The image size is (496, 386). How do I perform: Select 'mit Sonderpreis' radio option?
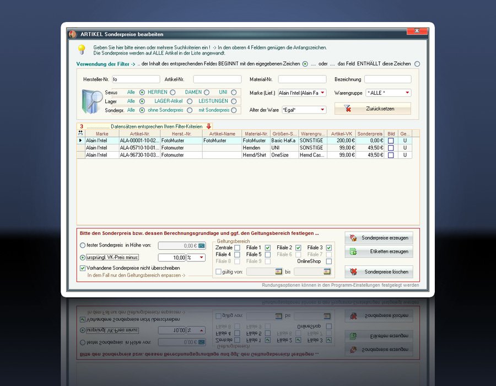click(234, 110)
